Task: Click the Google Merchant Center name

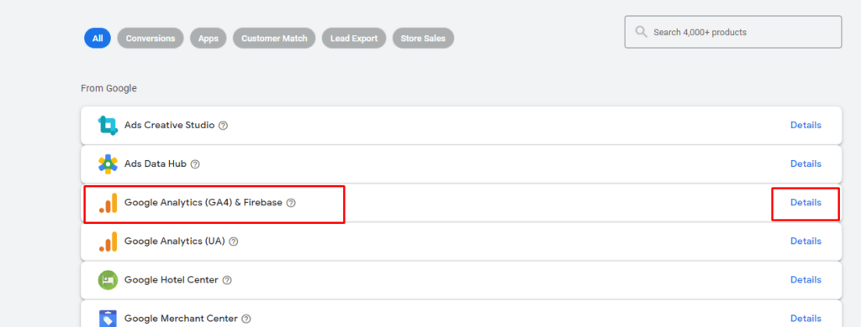Action: [x=182, y=319]
